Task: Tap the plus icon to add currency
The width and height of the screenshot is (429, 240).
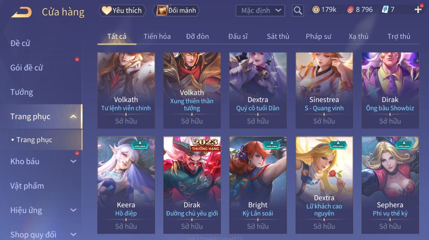Action: 418,10
